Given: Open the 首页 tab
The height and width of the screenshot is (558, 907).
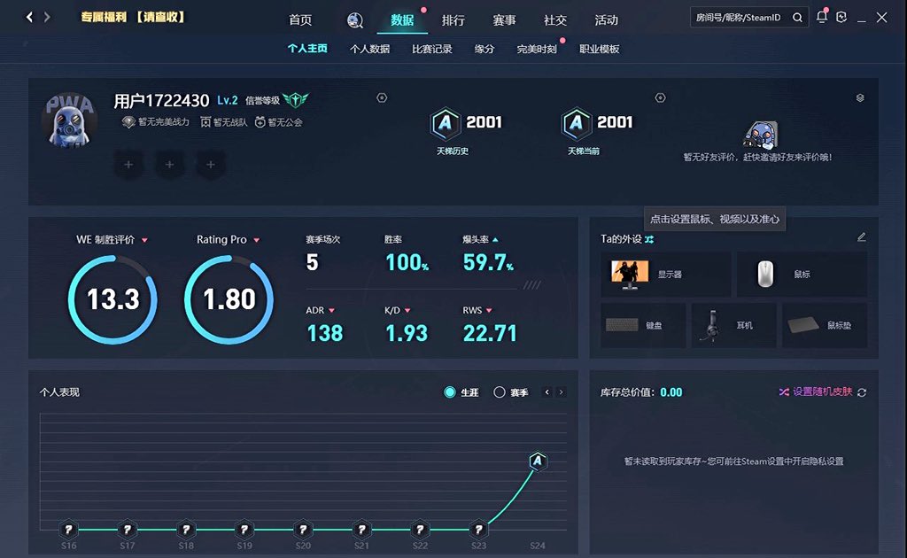Looking at the screenshot, I should point(300,20).
